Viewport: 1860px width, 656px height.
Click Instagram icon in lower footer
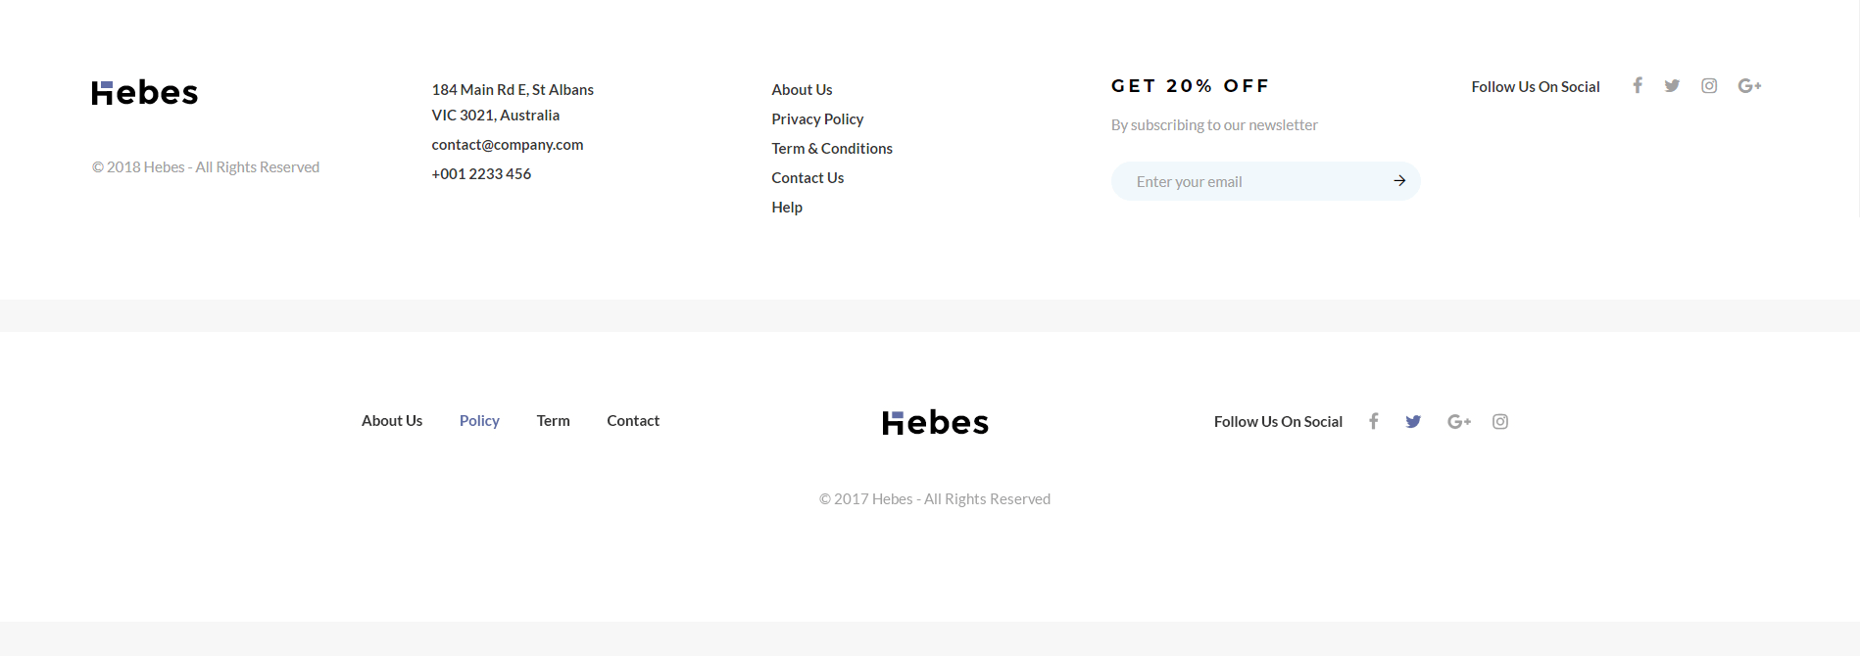[x=1500, y=421]
